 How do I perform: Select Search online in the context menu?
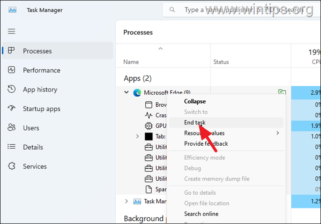coord(226,214)
